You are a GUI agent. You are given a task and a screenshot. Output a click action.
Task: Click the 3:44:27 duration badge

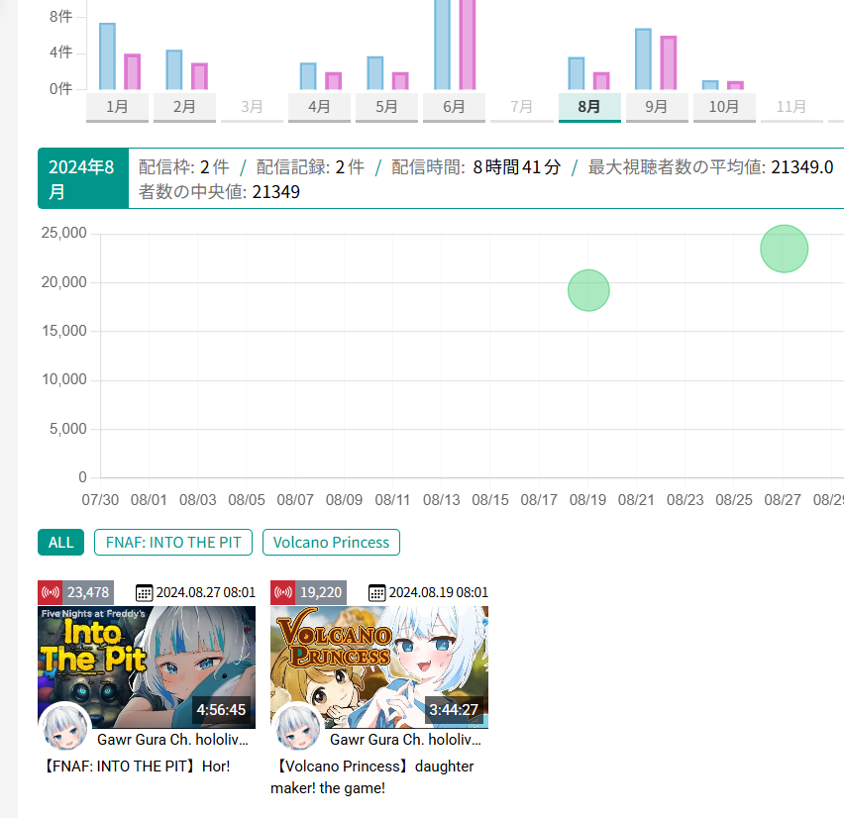(x=454, y=710)
